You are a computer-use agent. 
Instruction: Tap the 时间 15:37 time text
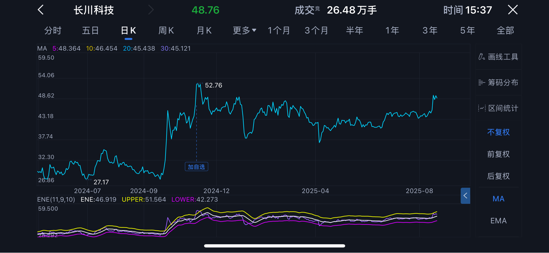click(x=468, y=10)
